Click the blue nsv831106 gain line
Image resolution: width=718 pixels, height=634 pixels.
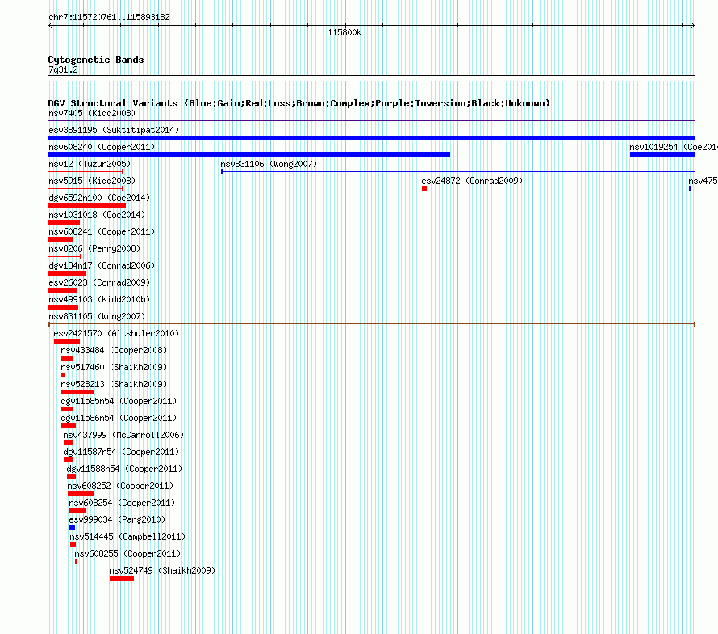tap(458, 172)
